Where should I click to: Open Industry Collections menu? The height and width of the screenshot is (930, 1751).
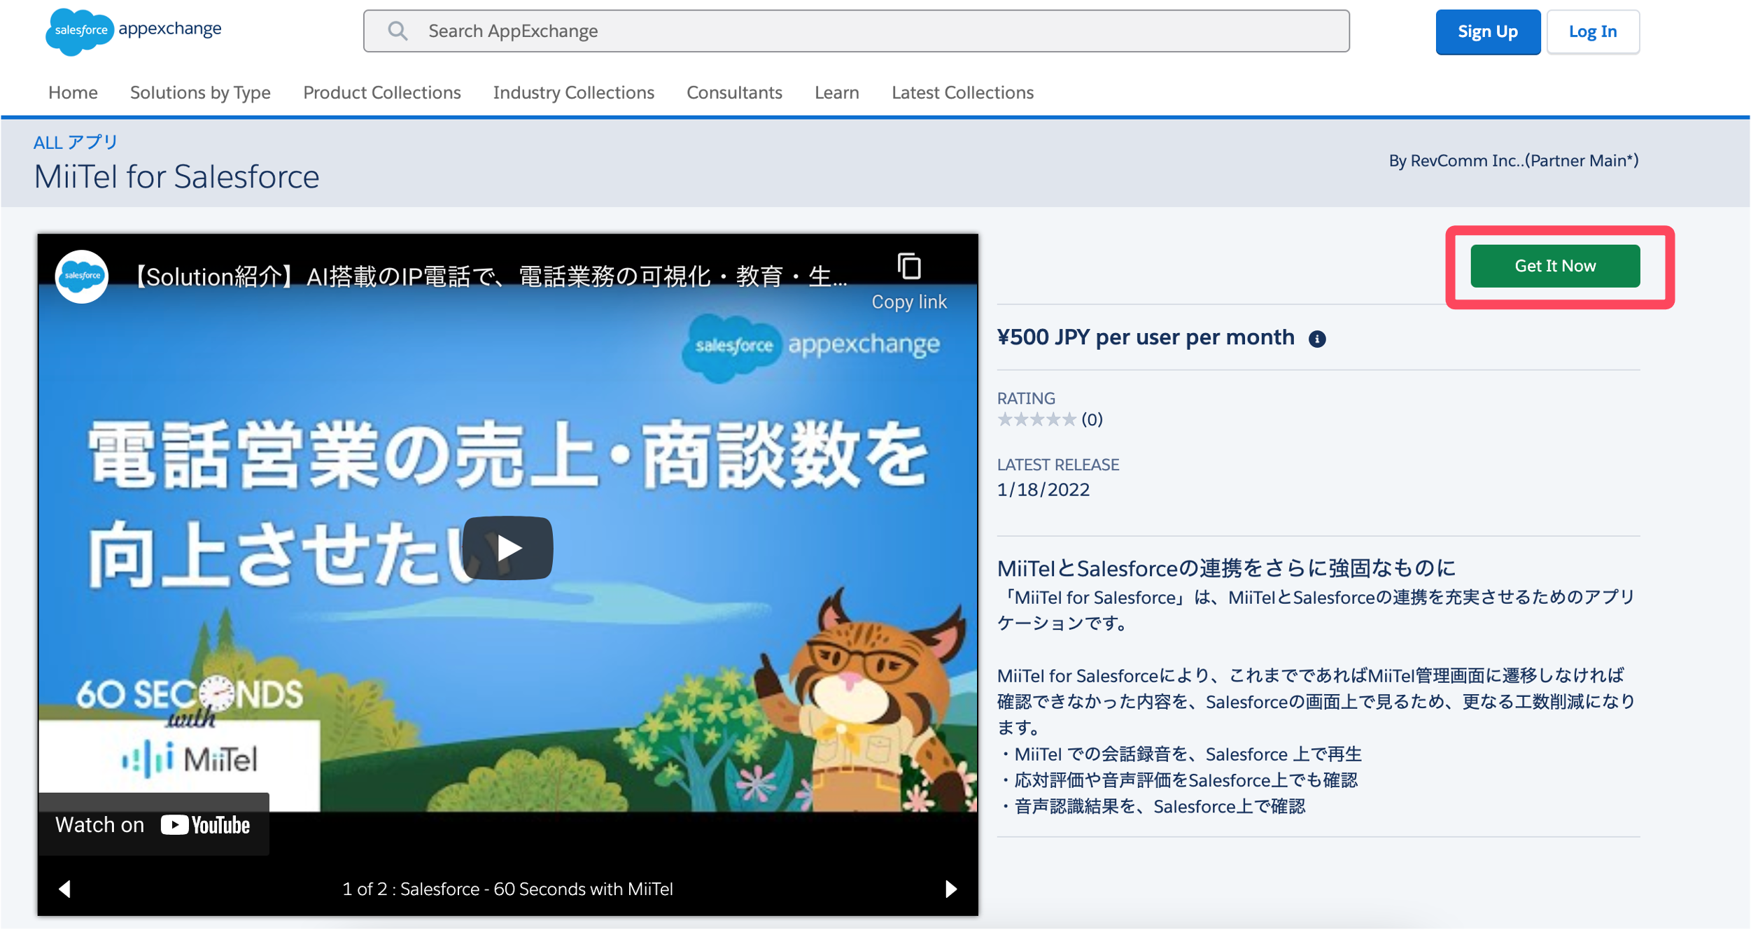573,92
